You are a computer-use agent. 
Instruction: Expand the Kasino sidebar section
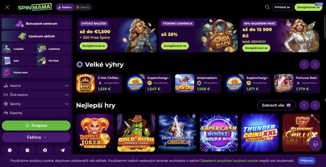[36, 86]
